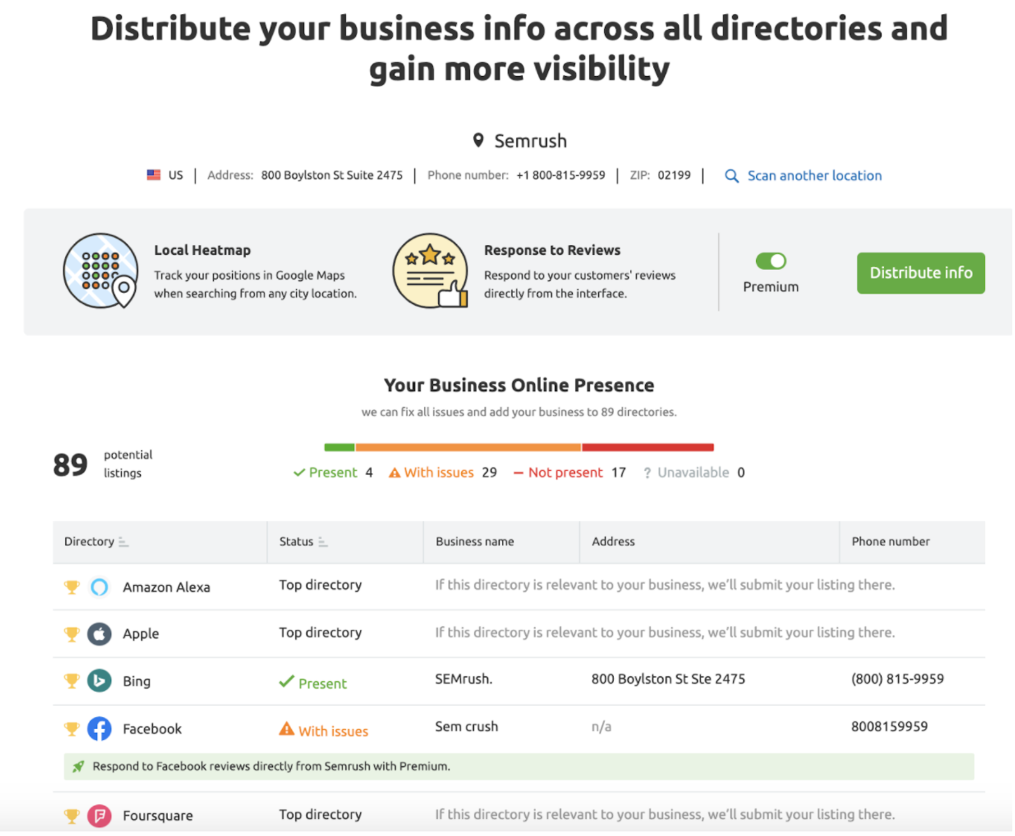
Task: Click the green checkmark in Bing row
Action: pos(287,682)
